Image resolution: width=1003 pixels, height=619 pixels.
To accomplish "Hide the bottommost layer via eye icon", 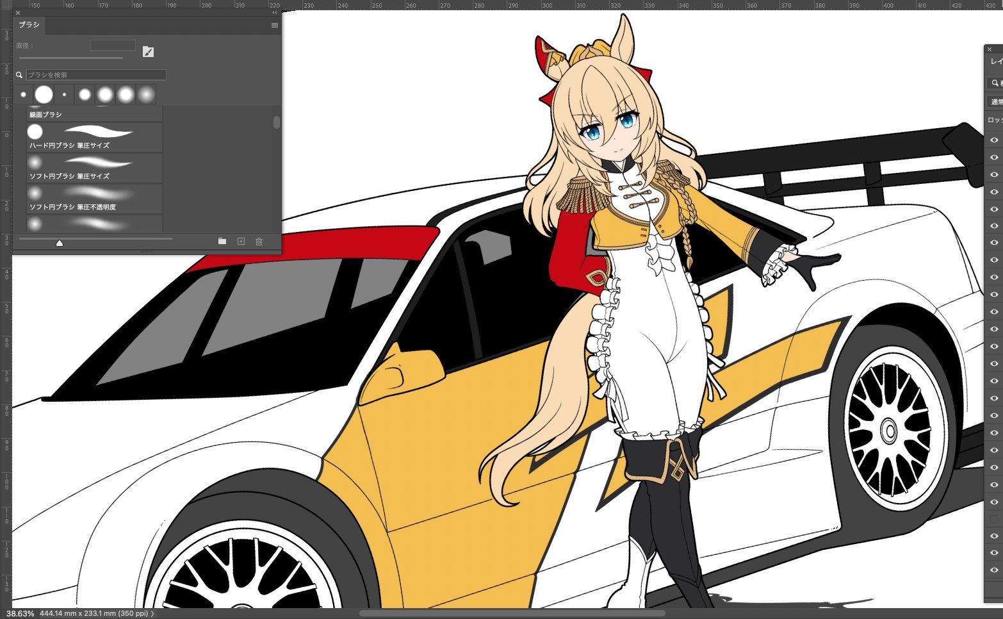I will click(994, 570).
